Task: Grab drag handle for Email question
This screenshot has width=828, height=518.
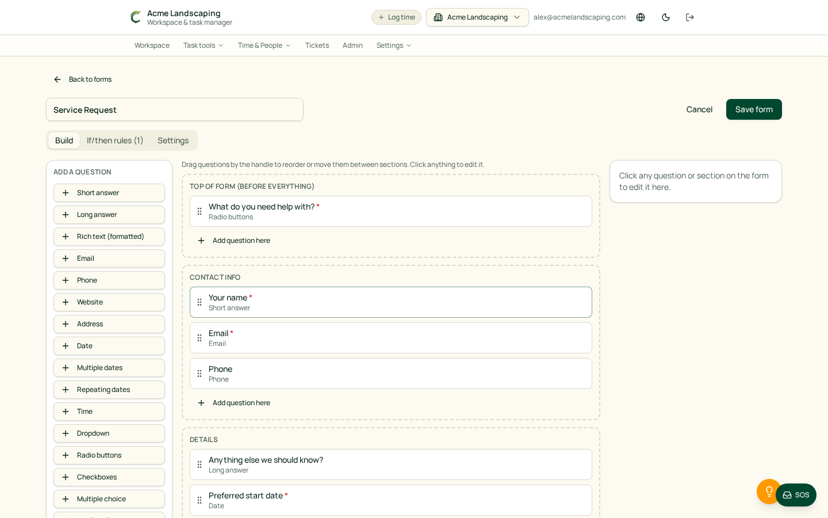Action: [x=200, y=338]
